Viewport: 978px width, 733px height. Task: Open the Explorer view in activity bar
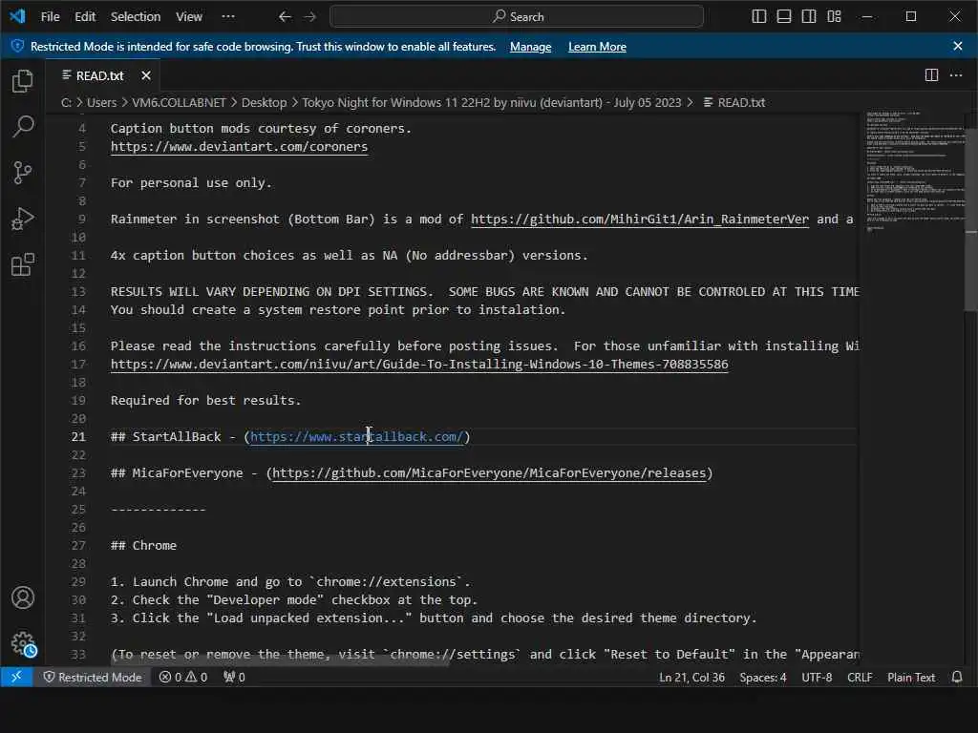click(x=23, y=81)
